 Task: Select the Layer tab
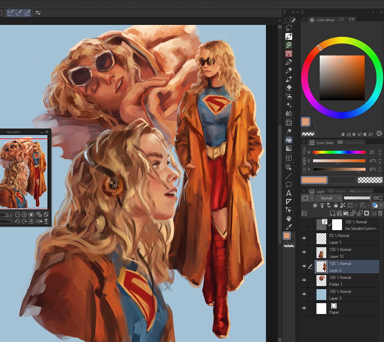coord(317,191)
